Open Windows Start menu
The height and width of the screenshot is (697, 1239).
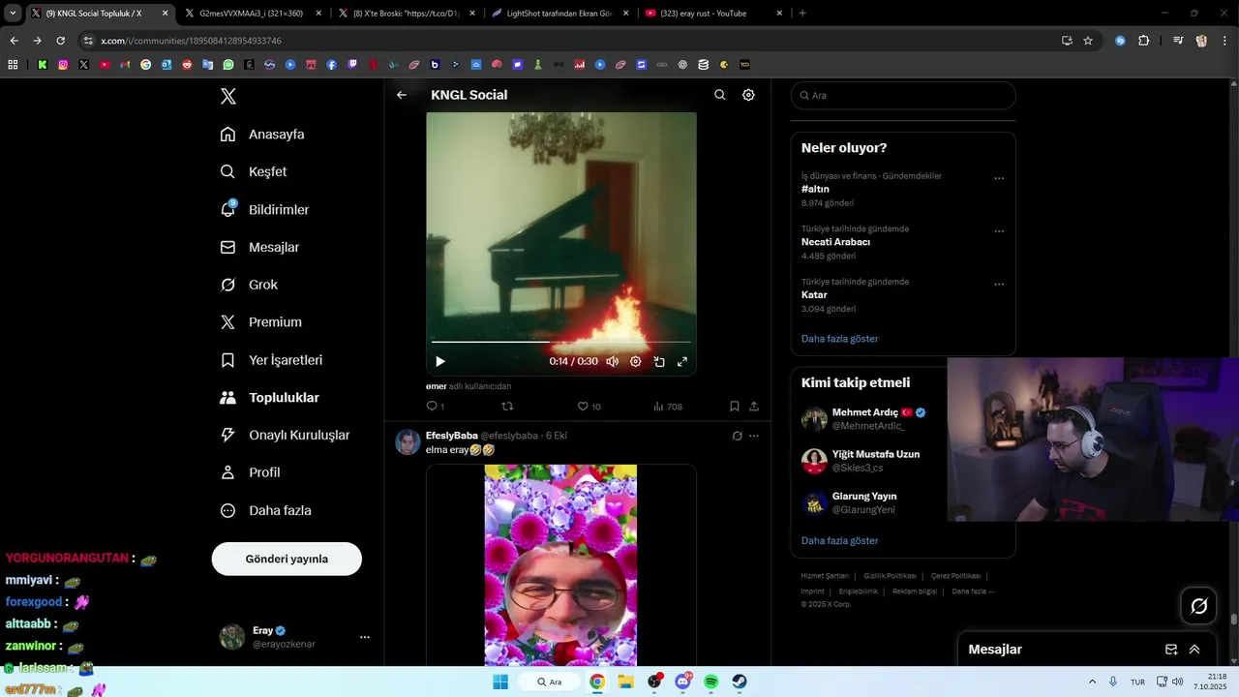click(x=500, y=682)
